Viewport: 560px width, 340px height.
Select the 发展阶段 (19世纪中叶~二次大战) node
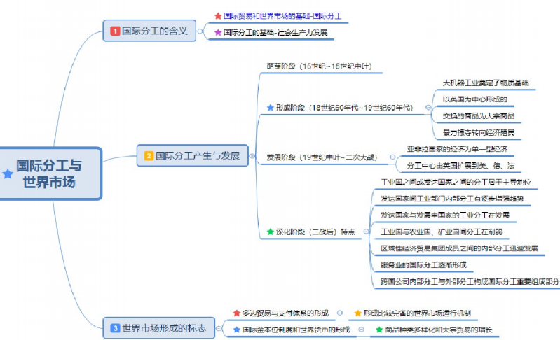click(x=322, y=157)
